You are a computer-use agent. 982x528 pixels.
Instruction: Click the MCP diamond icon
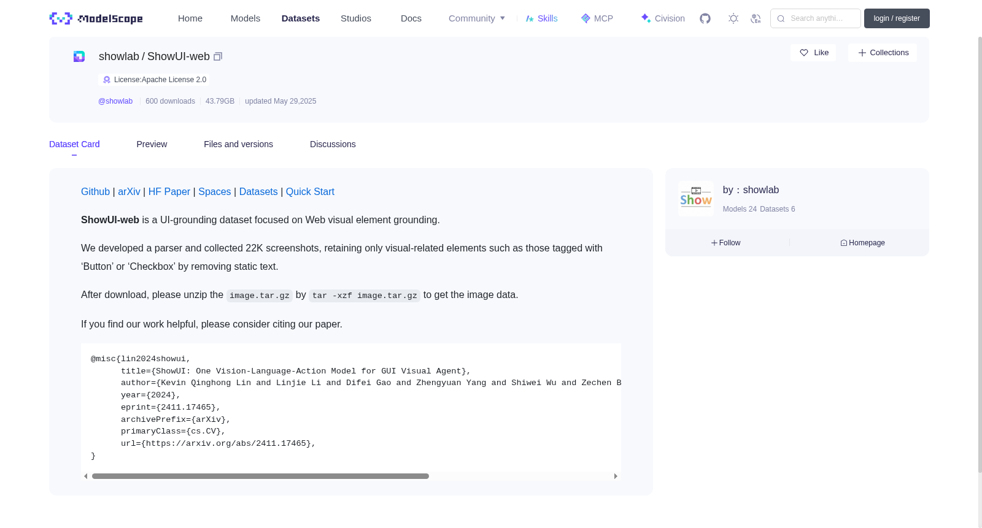[586, 18]
